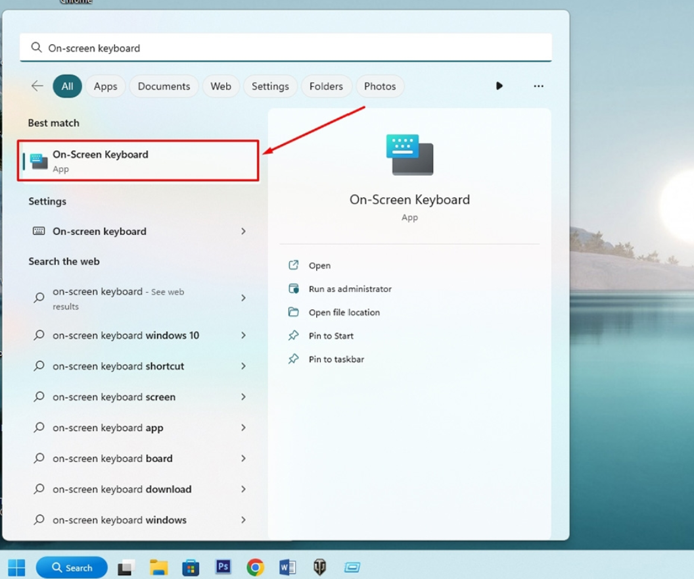Open Microsoft Word from the taskbar

click(x=287, y=567)
